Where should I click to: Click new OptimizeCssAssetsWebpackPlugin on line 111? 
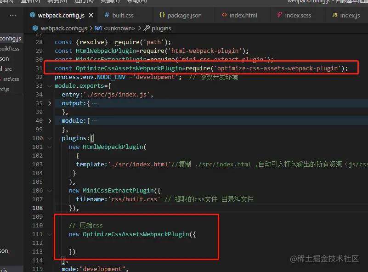129,234
